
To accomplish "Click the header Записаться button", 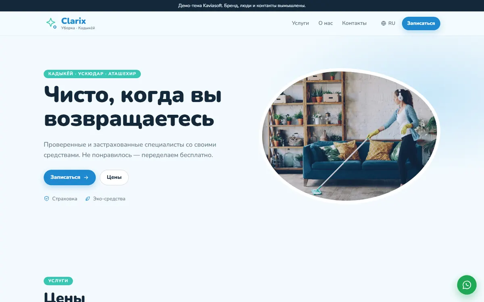I will click(421, 23).
